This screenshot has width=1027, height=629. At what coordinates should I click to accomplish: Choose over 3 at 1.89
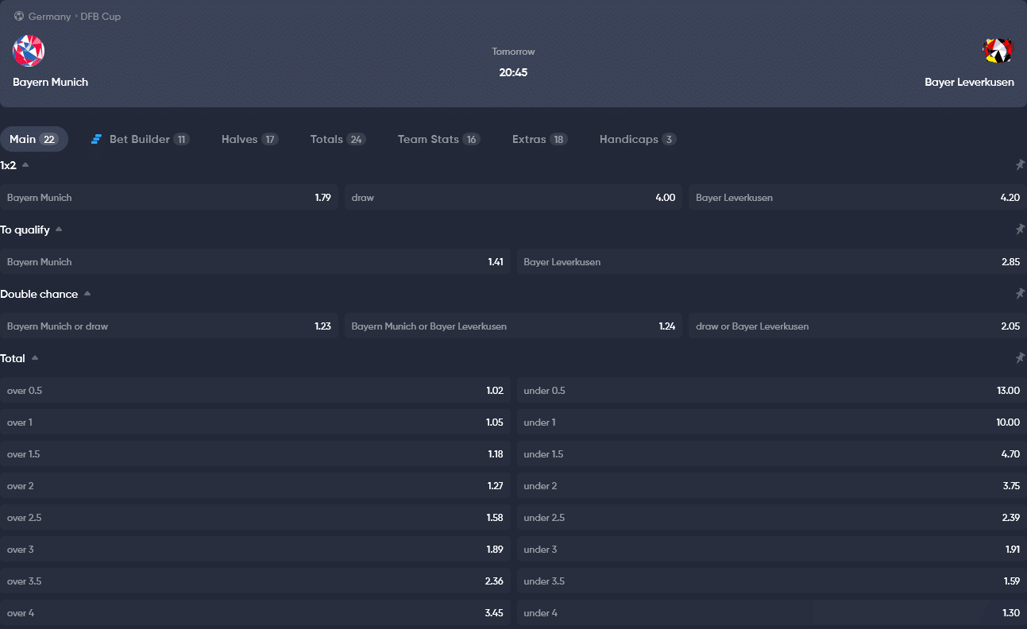click(255, 549)
